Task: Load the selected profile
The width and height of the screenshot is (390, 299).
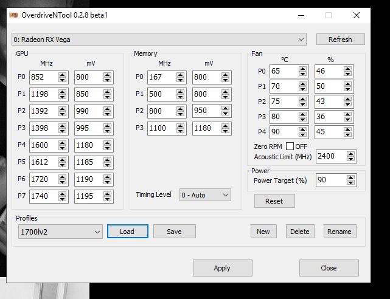Action: coord(128,232)
